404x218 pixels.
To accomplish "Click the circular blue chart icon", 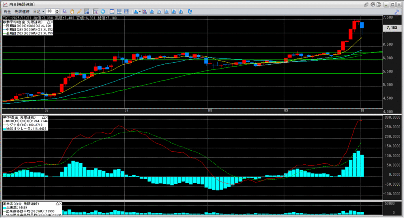I will click(103, 12).
